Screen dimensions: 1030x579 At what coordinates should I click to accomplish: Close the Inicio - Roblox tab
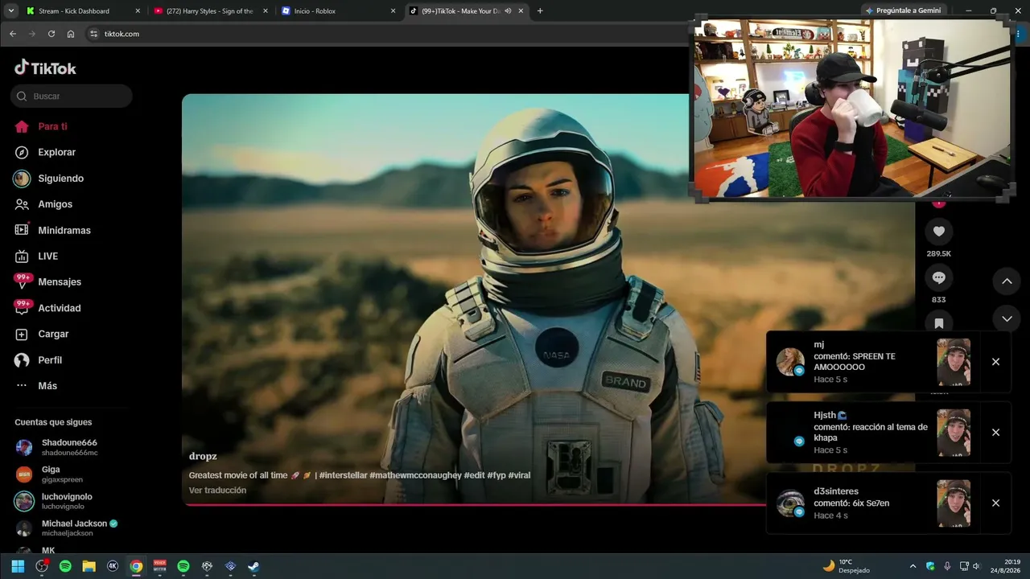click(393, 11)
